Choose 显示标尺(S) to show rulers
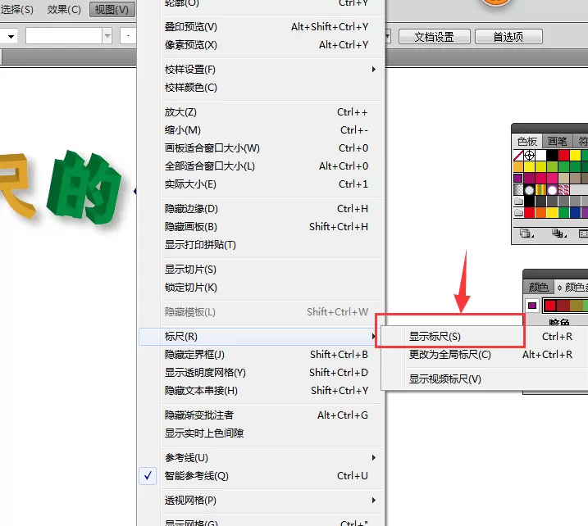 [484, 337]
